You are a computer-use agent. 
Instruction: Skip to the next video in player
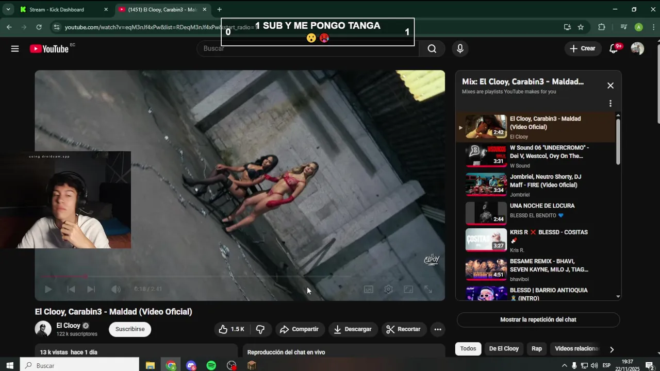91,289
